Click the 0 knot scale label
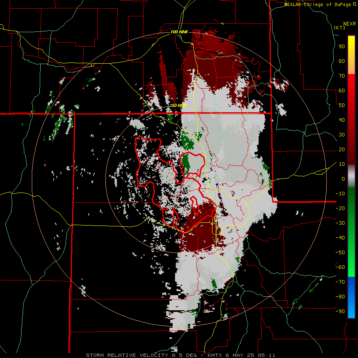The height and width of the screenshot is (358, 358). point(343,179)
